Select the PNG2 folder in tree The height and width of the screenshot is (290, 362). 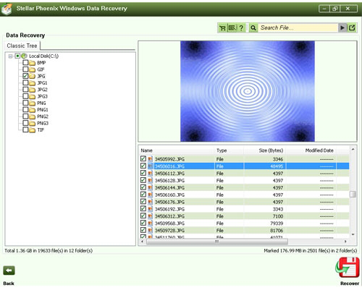43,116
